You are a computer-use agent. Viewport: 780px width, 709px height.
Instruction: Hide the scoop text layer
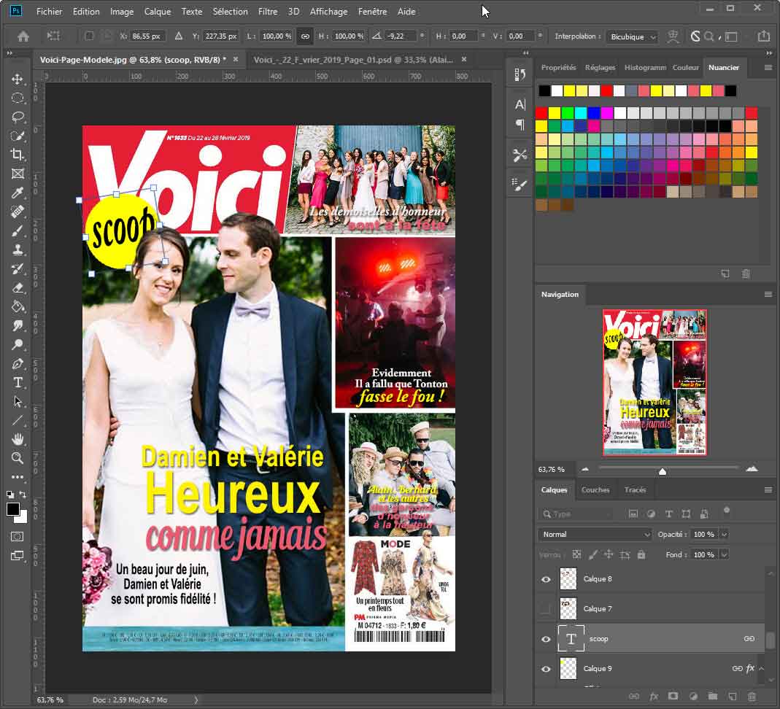(x=546, y=639)
